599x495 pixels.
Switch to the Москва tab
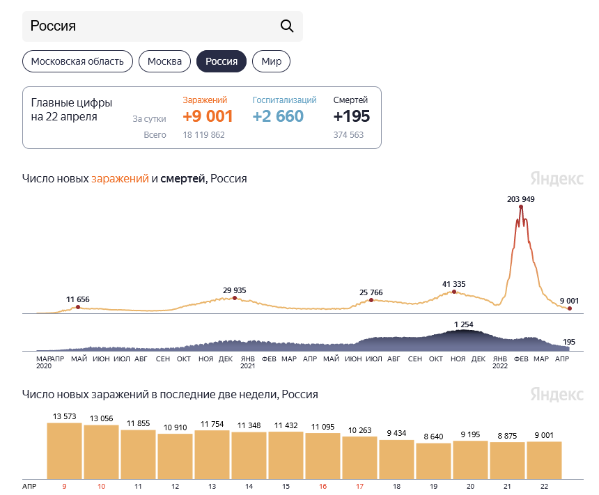click(x=164, y=61)
